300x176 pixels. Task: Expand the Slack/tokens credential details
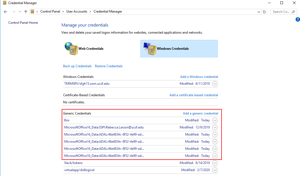215,163
